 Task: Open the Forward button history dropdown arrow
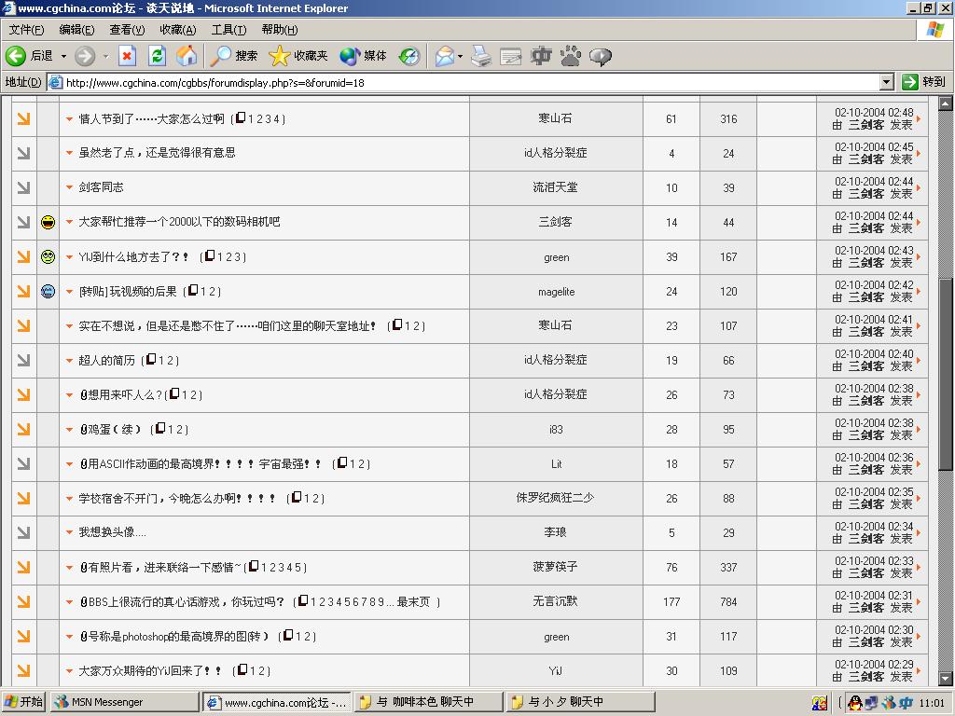pyautogui.click(x=105, y=56)
